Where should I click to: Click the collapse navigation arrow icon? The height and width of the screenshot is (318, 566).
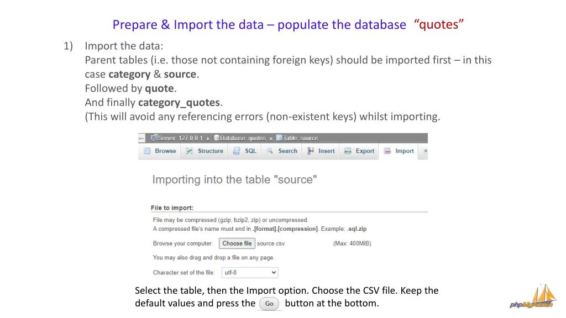click(141, 138)
